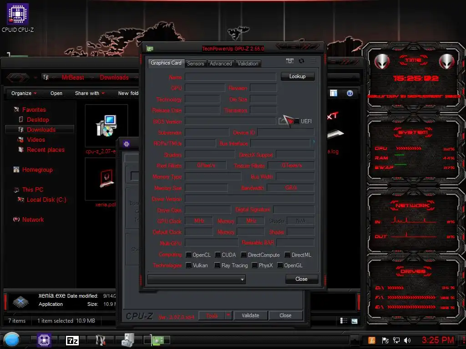Click the left alien head on Time widget

click(382, 61)
